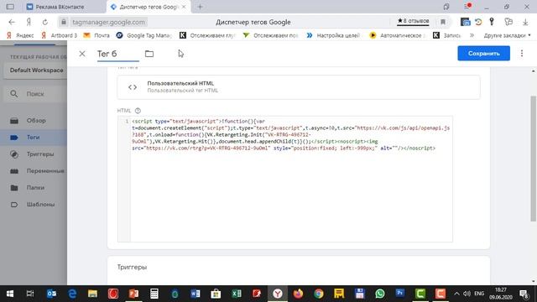Open the Artboard 3 bookmark
This screenshot has height=302, width=537.
pyautogui.click(x=60, y=35)
